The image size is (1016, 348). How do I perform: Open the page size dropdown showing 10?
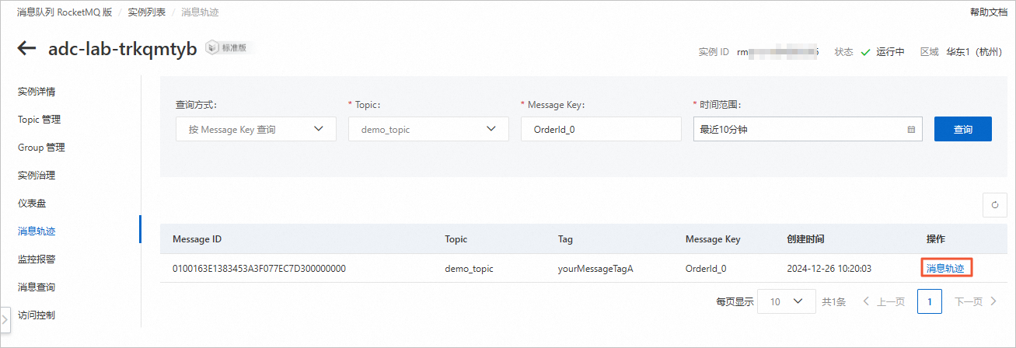[787, 301]
